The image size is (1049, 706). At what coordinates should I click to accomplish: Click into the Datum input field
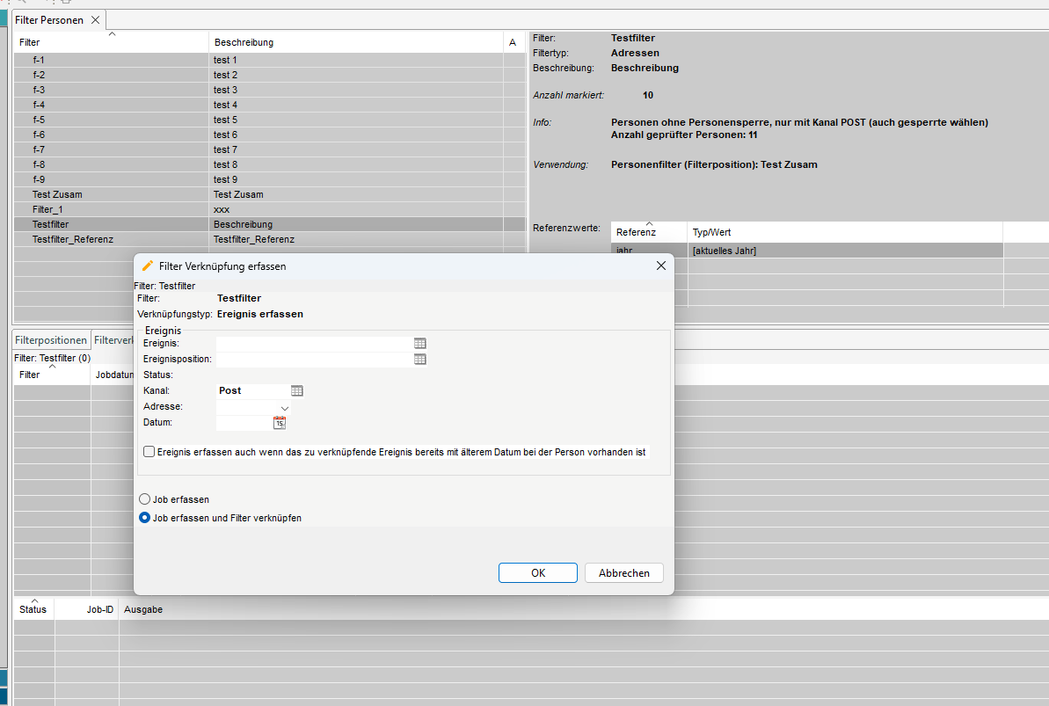[x=244, y=423]
